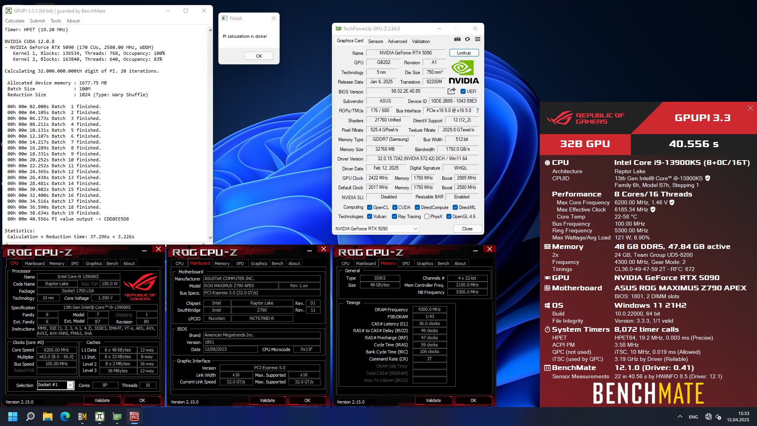Toggle the OpenCL checkbox

(369, 207)
